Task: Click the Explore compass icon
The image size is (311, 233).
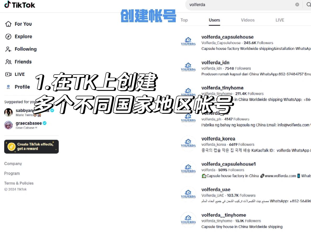Action: pyautogui.click(x=8, y=37)
